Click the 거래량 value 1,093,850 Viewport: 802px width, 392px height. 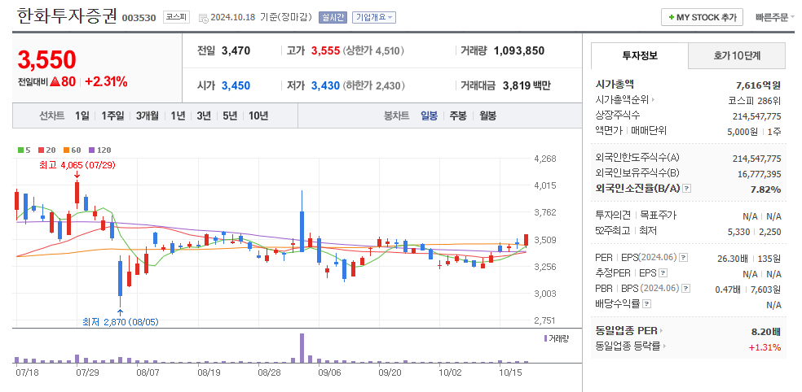[x=518, y=50]
